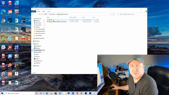Image resolution: width=169 pixels, height=95 pixels.
Task: Open Creative Cloud Files in navigation pane
Action: pyautogui.click(x=40, y=38)
